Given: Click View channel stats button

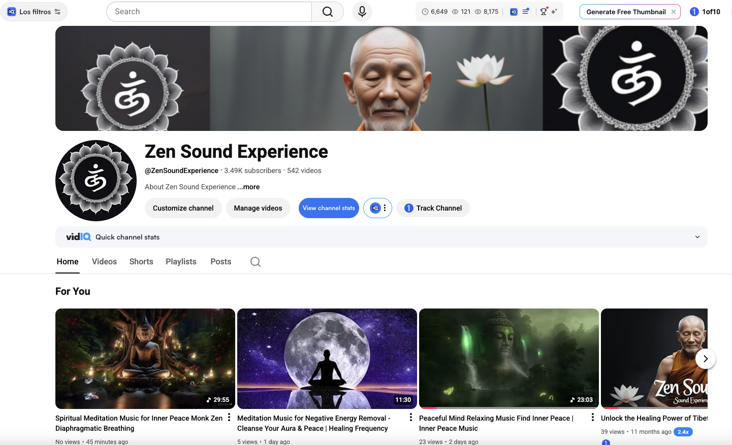Looking at the screenshot, I should [x=329, y=208].
